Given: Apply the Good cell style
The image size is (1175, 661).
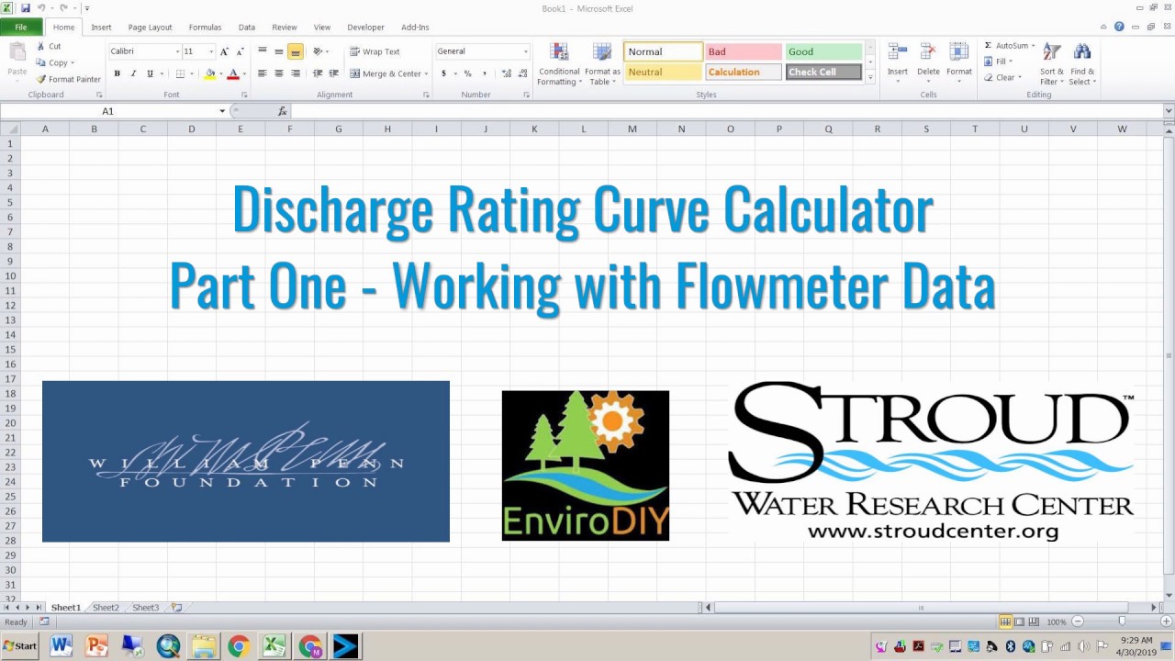Looking at the screenshot, I should click(823, 52).
